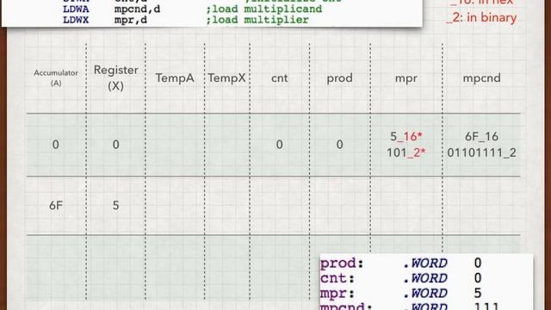The image size is (551, 310).
Task: Select the operand text "mpr,d"
Action: [131, 20]
